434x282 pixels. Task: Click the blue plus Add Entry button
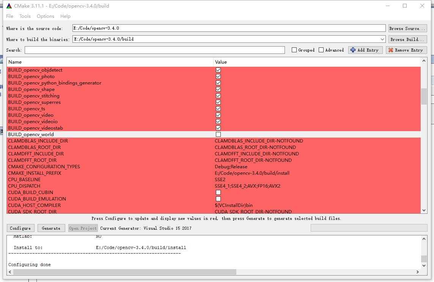point(365,50)
